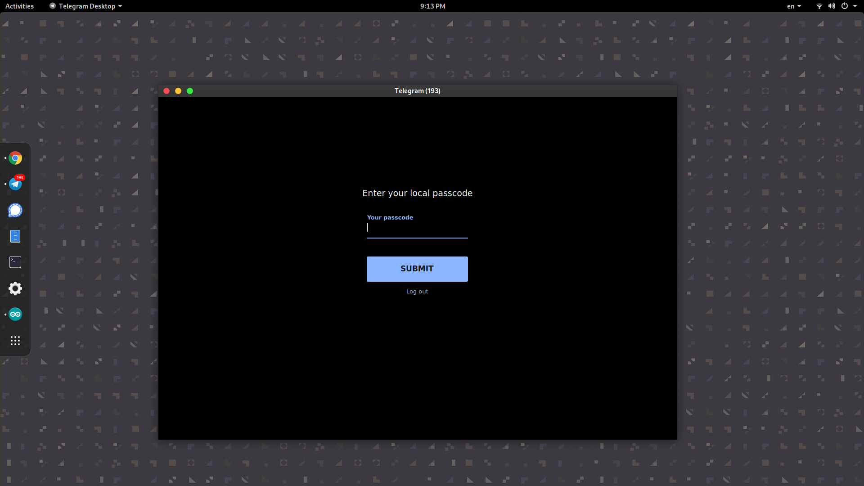Close the Telegram window
864x486 pixels.
(x=166, y=91)
